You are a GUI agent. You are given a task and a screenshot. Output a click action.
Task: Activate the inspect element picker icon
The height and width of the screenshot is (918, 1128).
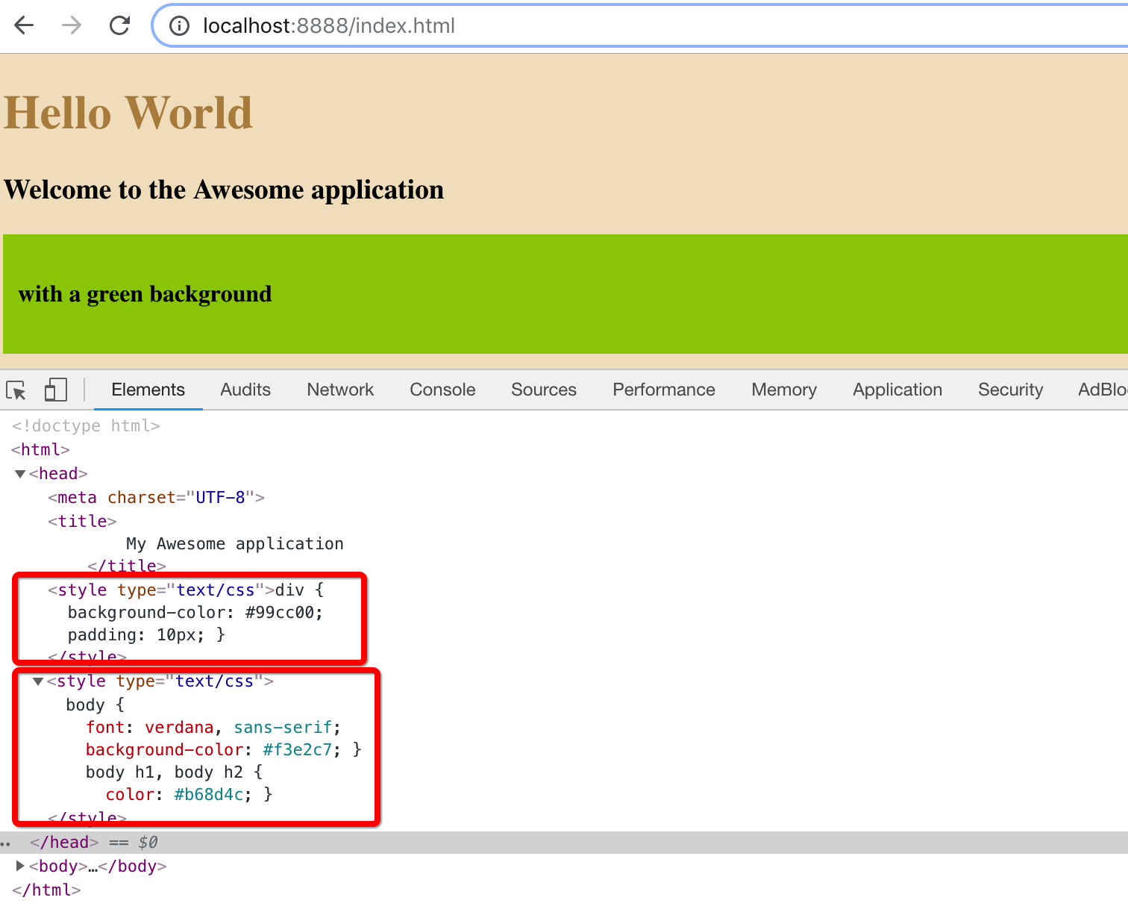16,390
